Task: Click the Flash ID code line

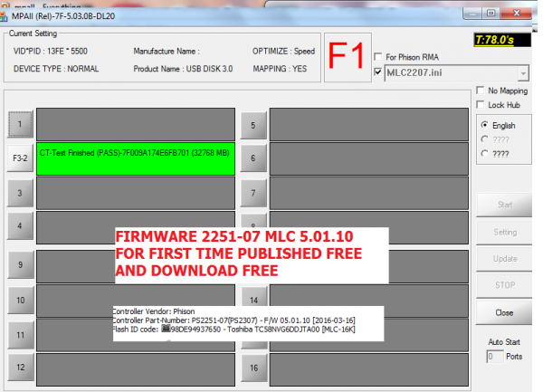Action: [233, 329]
